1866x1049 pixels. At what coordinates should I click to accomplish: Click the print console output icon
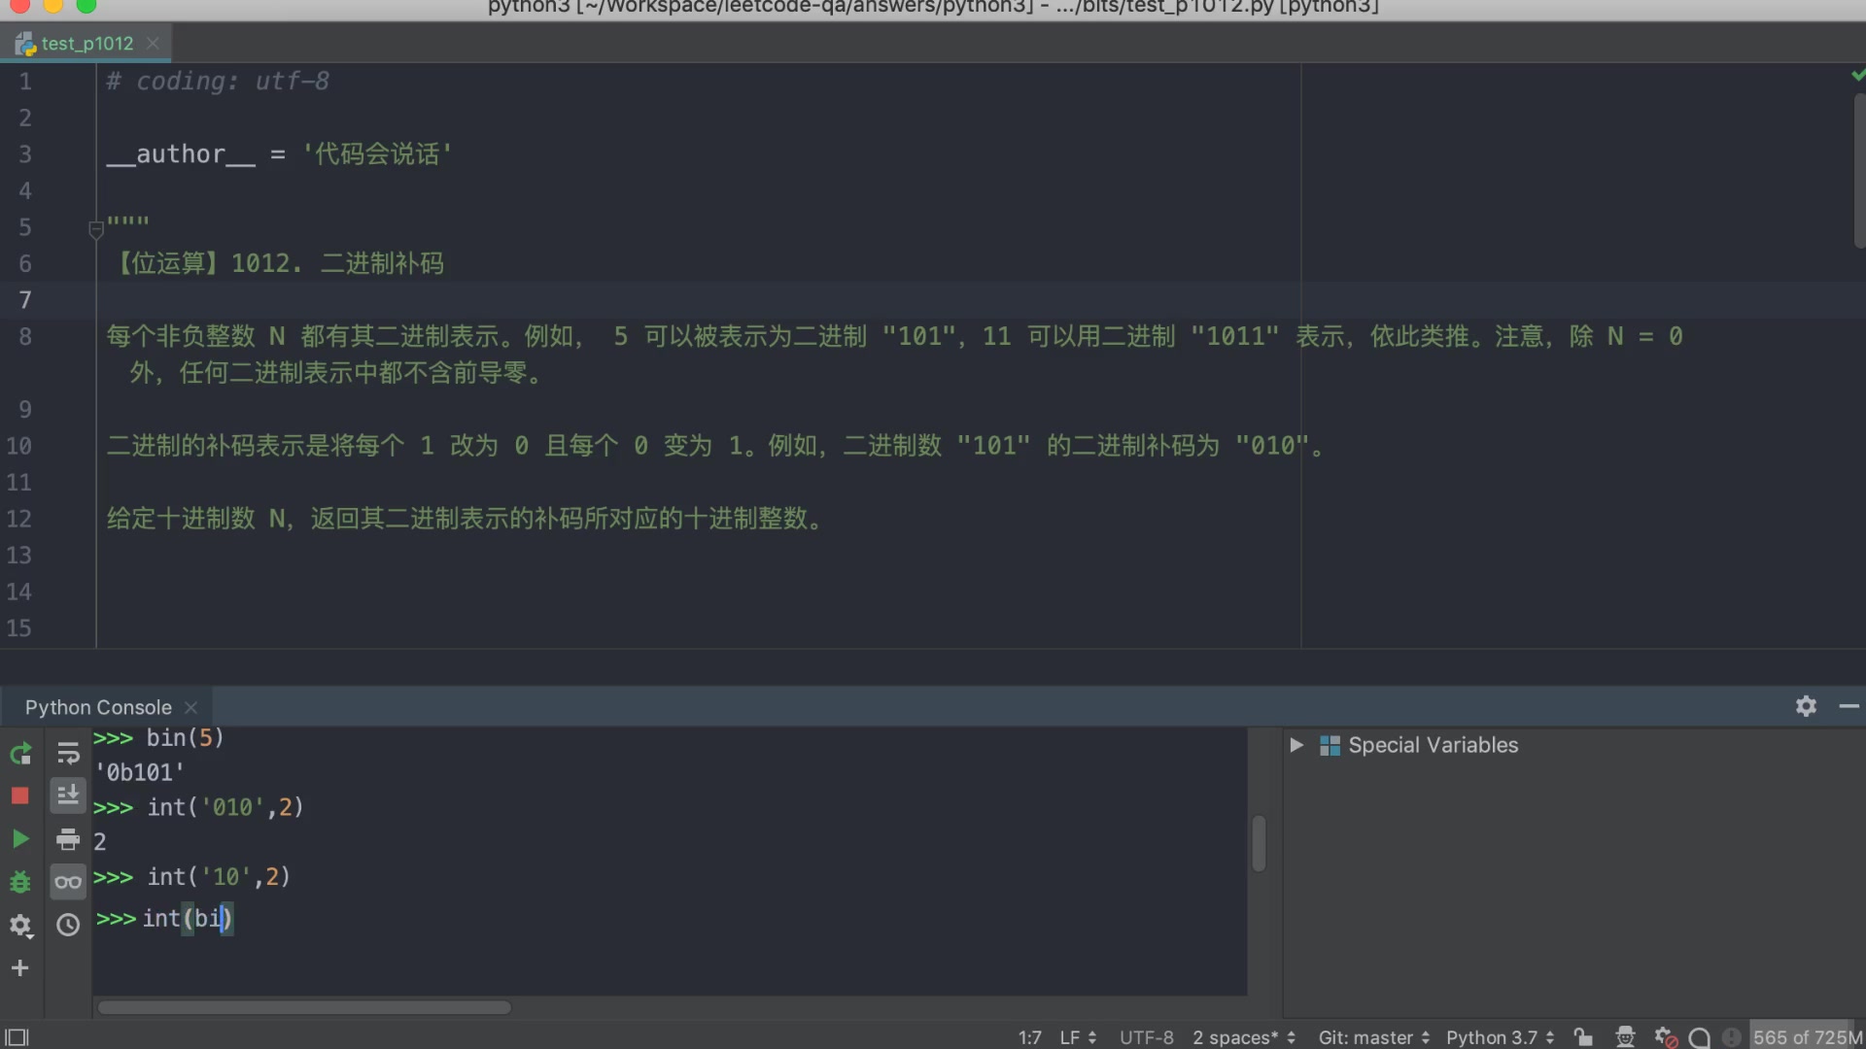[x=68, y=839]
